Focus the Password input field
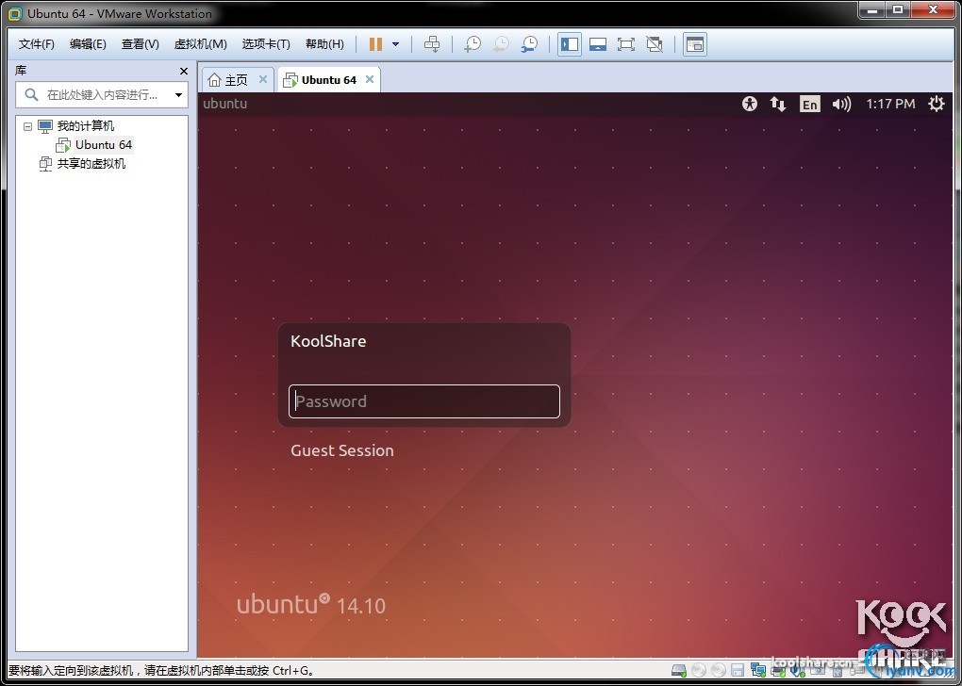The width and height of the screenshot is (962, 686). coord(424,401)
